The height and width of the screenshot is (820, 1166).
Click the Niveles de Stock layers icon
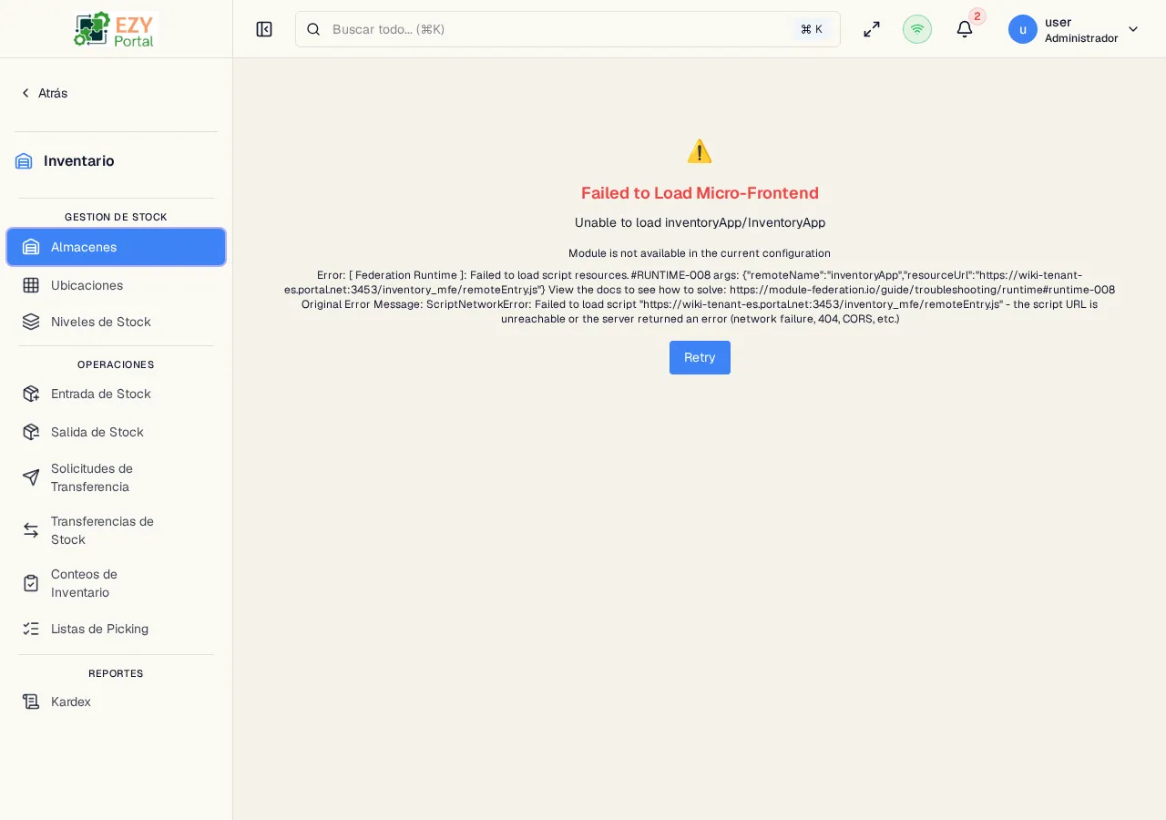click(31, 322)
